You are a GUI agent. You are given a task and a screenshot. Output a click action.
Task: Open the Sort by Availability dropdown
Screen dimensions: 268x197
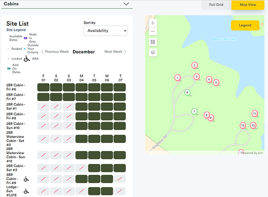tap(105, 31)
